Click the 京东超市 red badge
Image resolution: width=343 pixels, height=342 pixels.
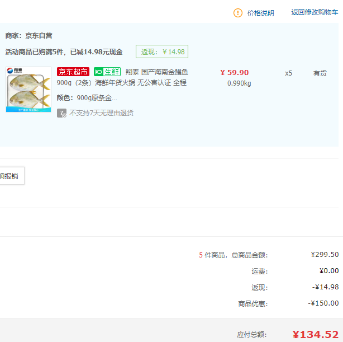point(73,72)
